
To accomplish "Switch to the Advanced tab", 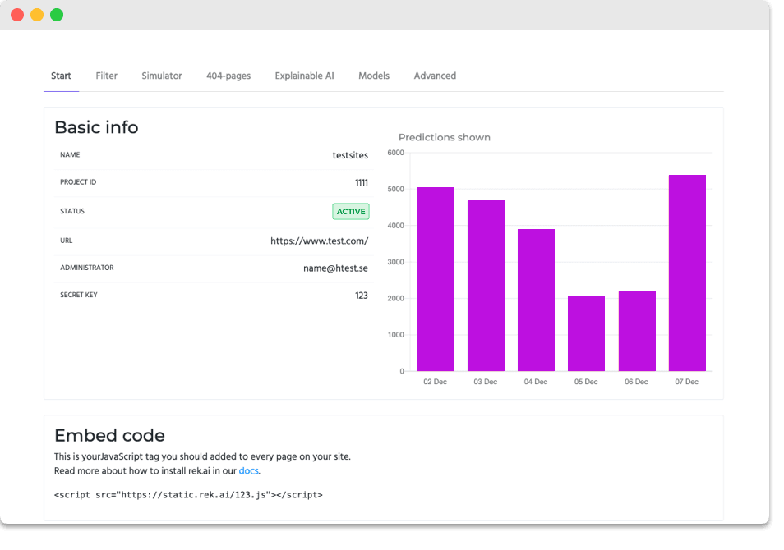I will click(435, 76).
